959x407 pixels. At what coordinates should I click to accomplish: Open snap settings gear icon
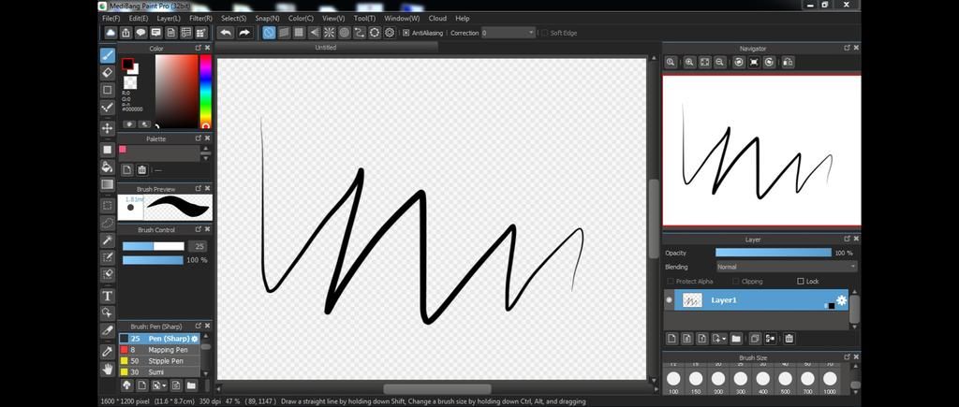(390, 33)
